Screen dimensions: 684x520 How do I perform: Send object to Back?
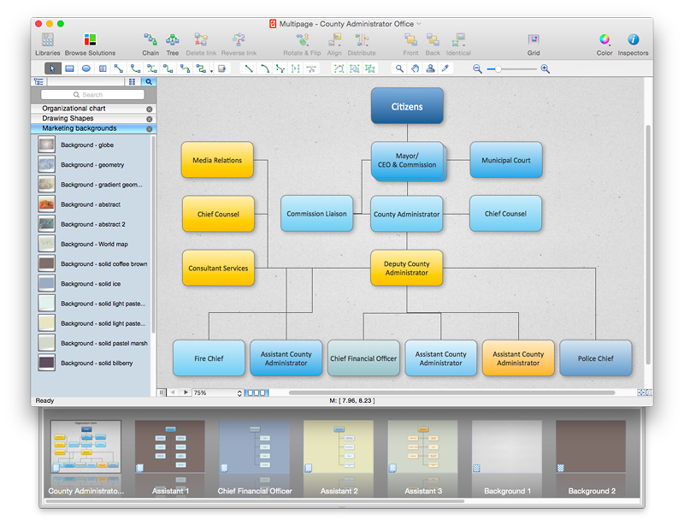pos(433,44)
